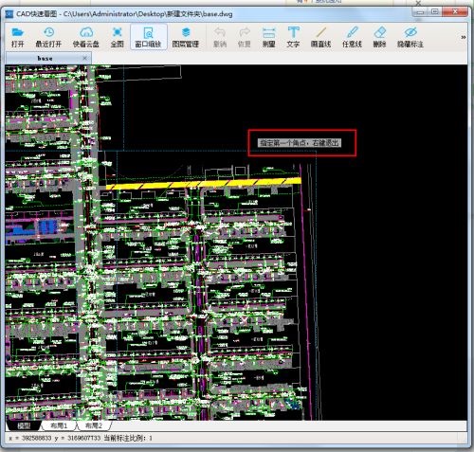474x452 pixels.
Task: Select the straight line drawing tool
Action: (320, 37)
